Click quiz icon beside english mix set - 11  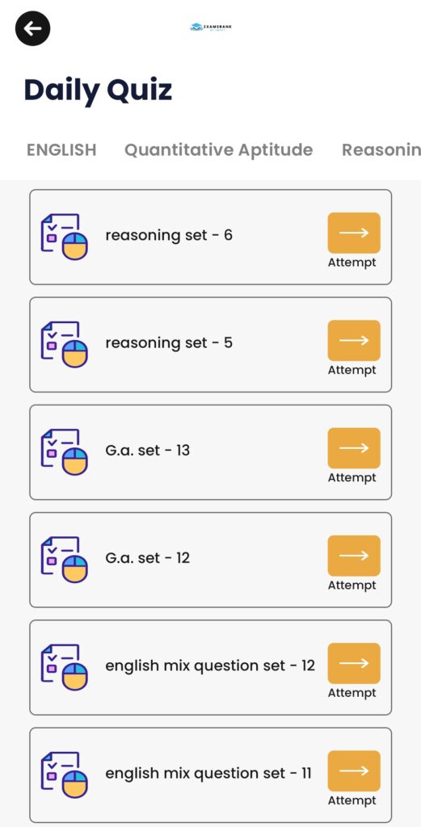65,775
